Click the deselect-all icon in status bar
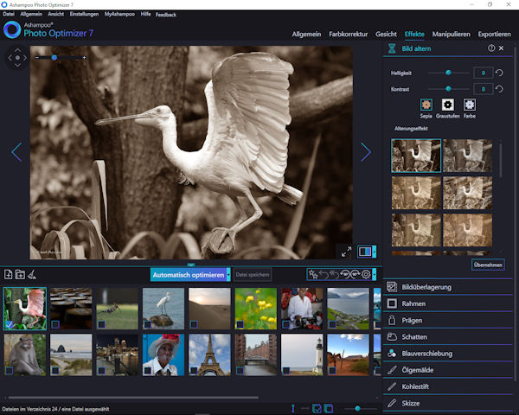The width and height of the screenshot is (519, 415). tap(329, 409)
